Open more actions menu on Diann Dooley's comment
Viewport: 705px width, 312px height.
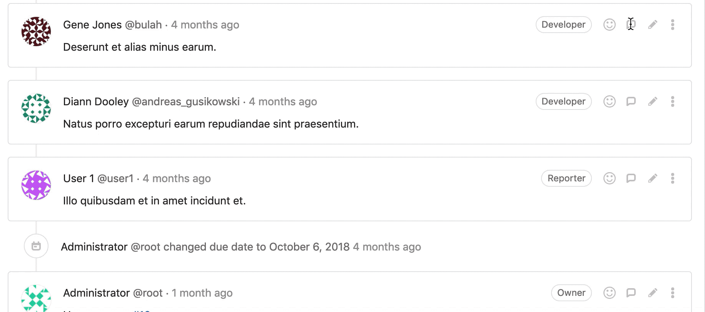(x=673, y=101)
